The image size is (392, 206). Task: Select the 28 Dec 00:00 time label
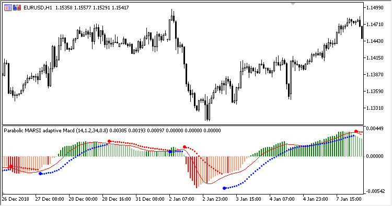(x=83, y=199)
